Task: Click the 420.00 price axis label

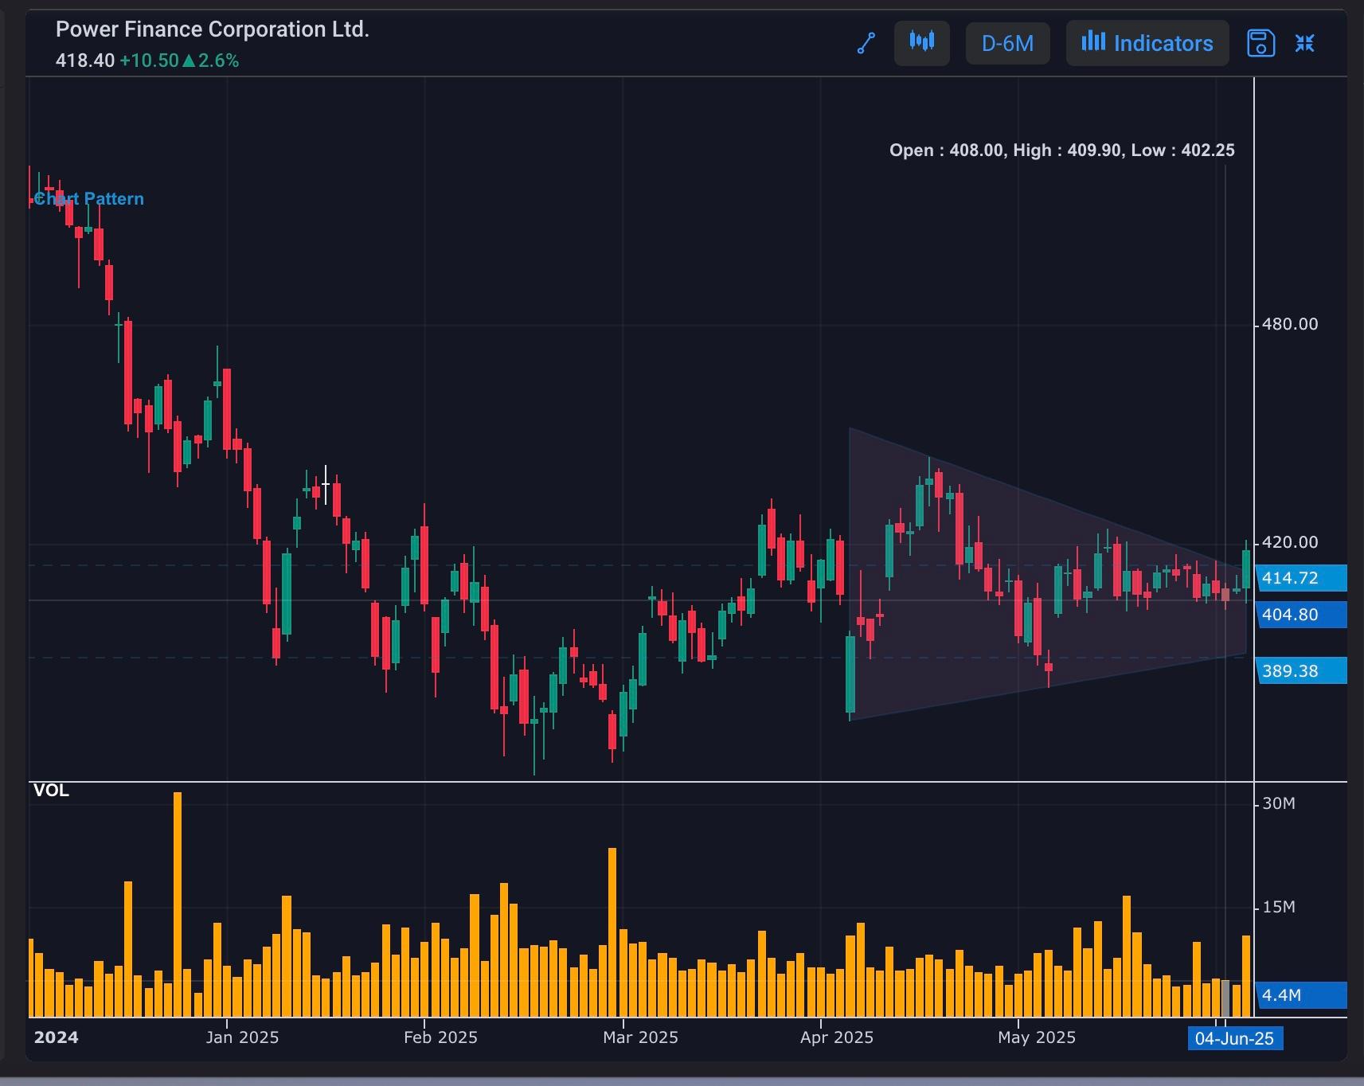Action: pyautogui.click(x=1290, y=542)
